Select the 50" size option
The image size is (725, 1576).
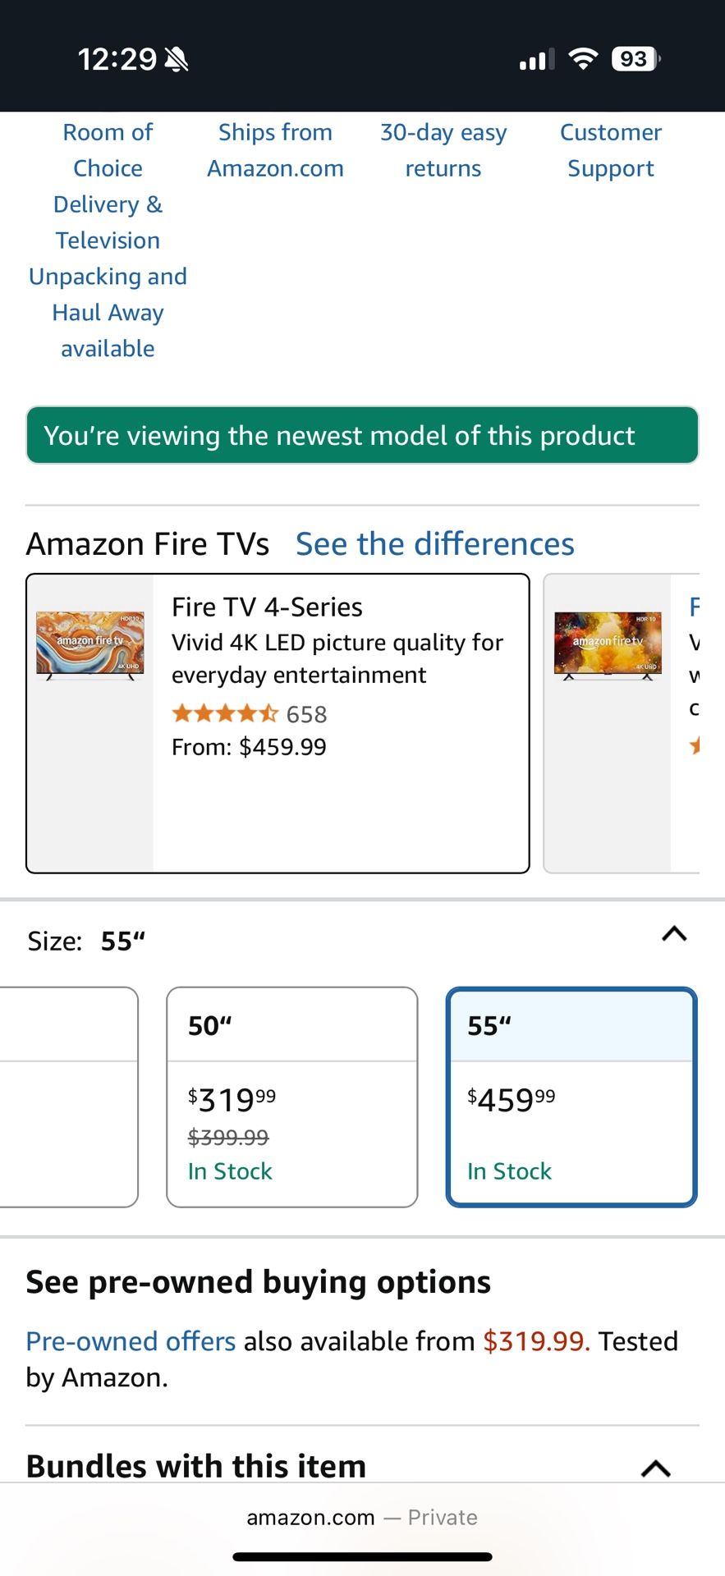tap(291, 1097)
